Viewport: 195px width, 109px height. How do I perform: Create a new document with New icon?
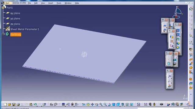click(5, 104)
